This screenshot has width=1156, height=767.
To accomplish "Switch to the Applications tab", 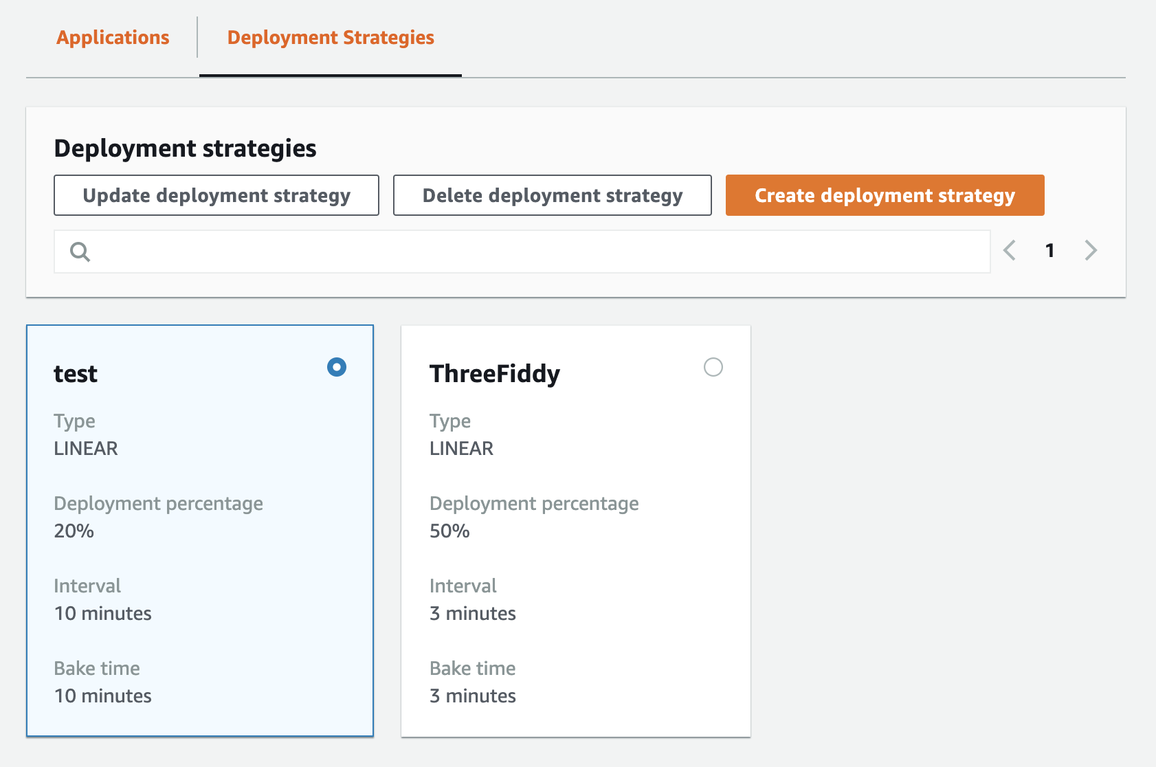I will (x=113, y=38).
